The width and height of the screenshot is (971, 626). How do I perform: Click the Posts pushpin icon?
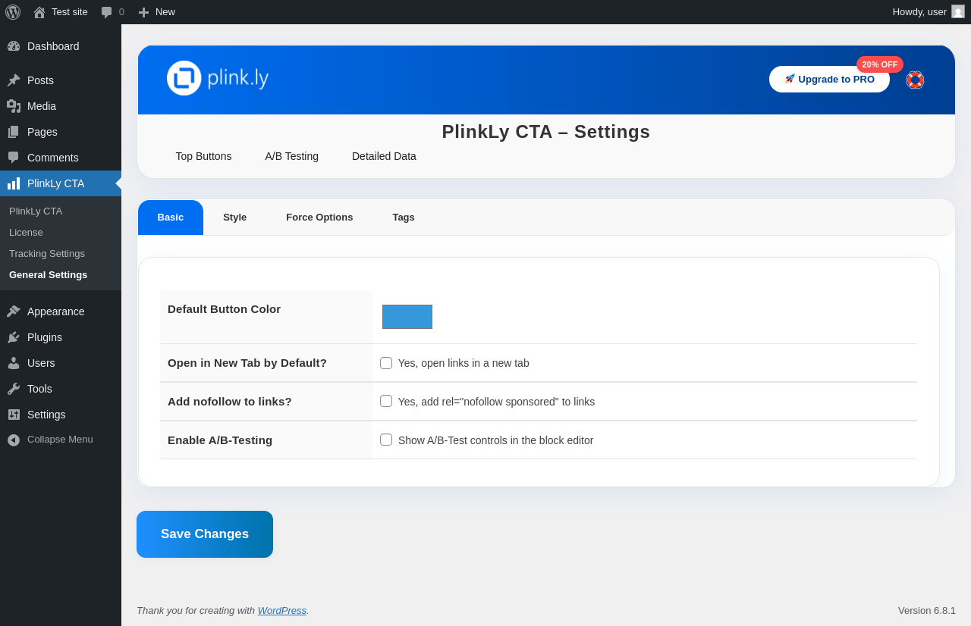tap(14, 80)
